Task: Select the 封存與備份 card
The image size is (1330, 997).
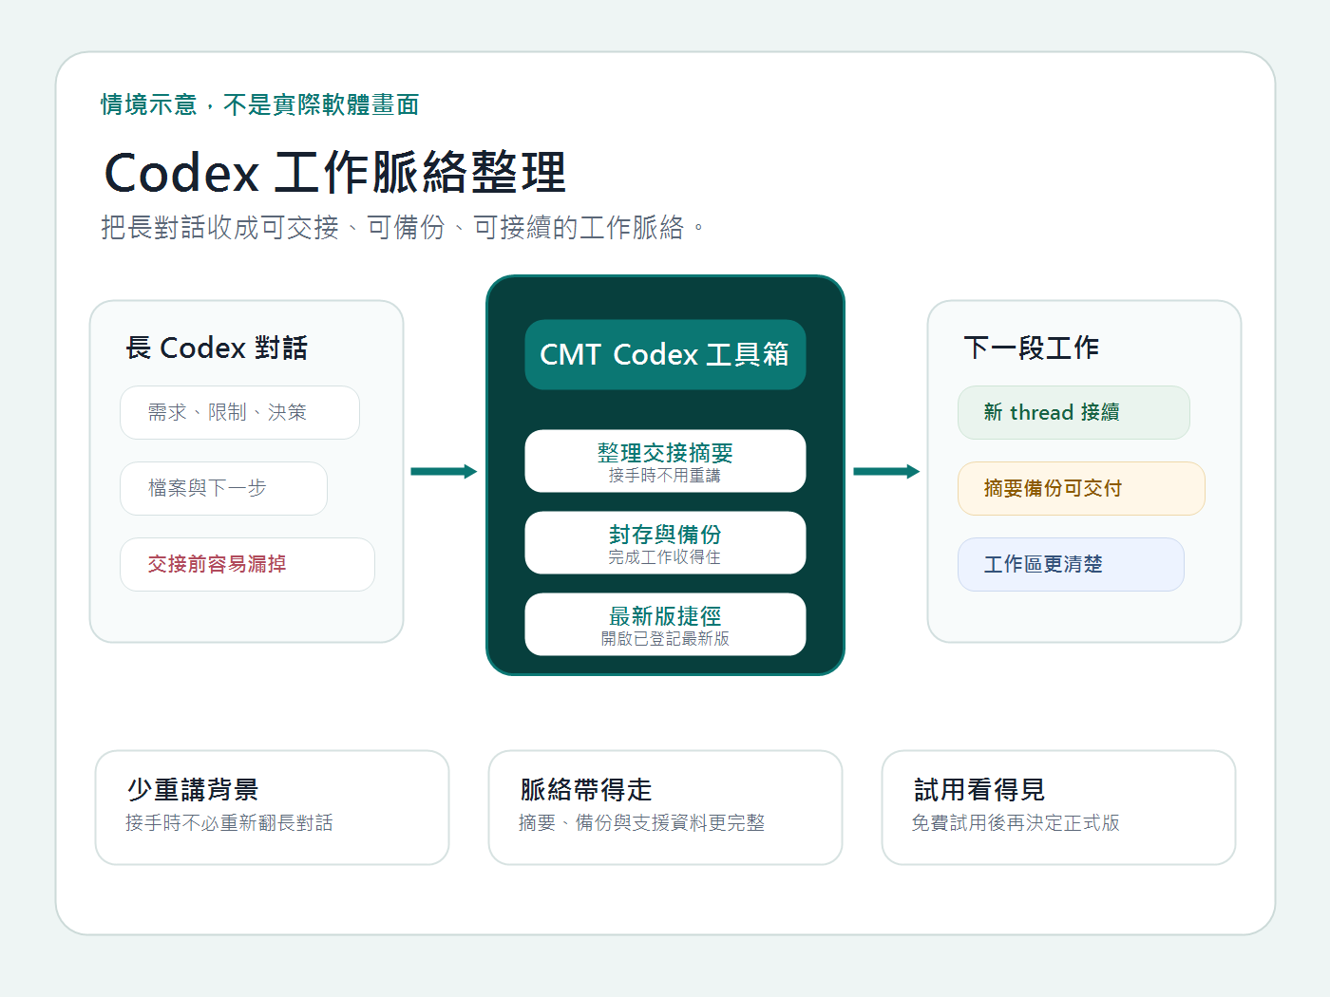Action: (x=665, y=542)
